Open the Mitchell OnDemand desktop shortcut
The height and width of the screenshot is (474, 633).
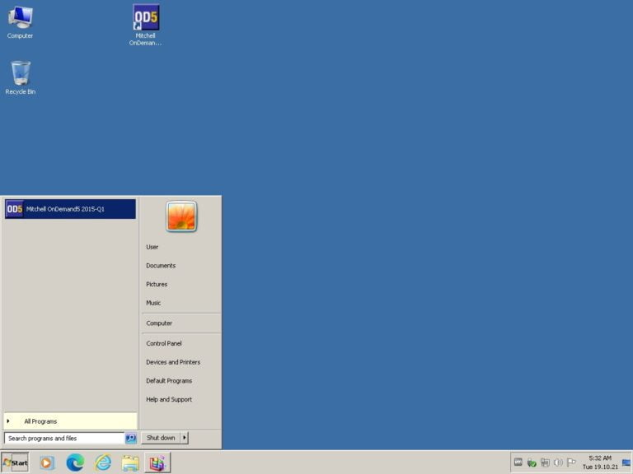coord(146,25)
